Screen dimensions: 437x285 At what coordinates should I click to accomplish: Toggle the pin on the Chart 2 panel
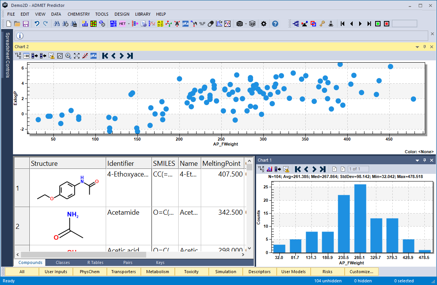click(424, 47)
